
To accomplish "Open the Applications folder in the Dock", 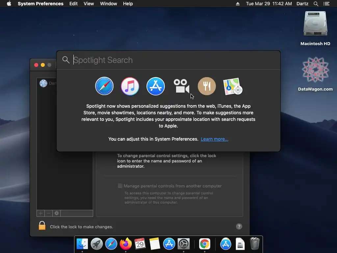I will (x=225, y=244).
